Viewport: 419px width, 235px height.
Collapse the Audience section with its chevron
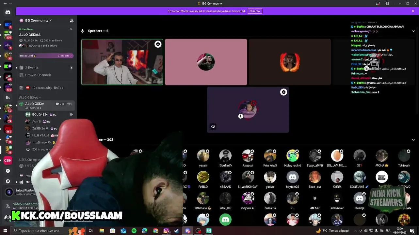point(413,140)
